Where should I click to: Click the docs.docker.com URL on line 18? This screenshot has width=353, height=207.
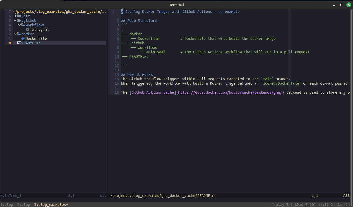(x=230, y=92)
